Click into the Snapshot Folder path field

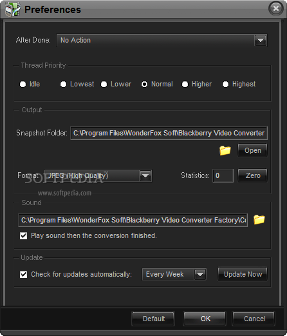(x=169, y=133)
